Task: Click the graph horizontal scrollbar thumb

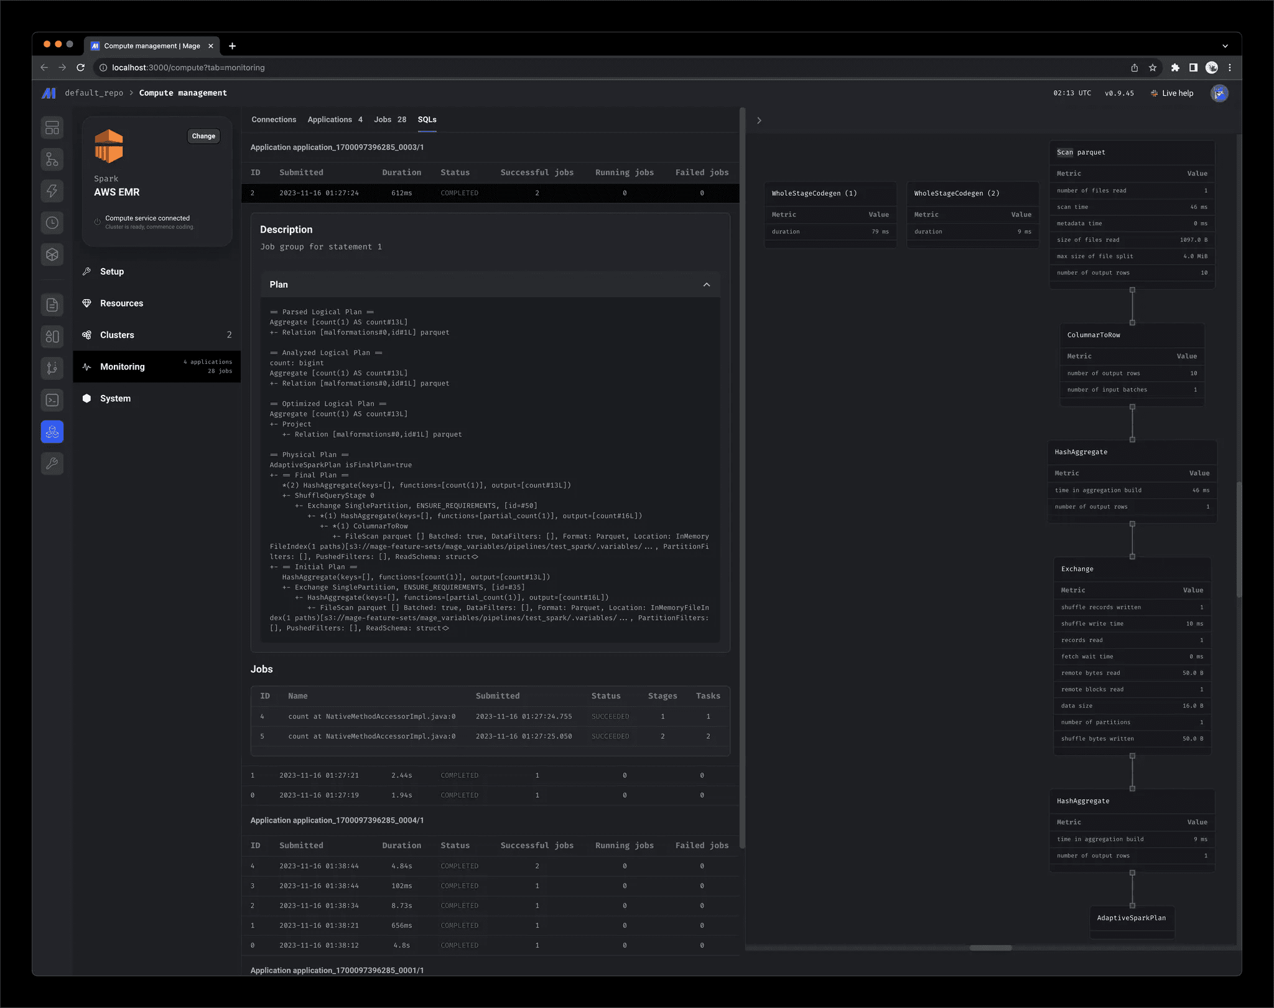Action: click(991, 948)
